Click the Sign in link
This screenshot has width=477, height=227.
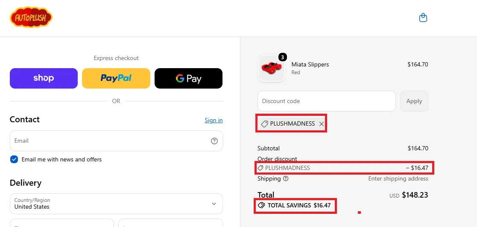point(214,120)
